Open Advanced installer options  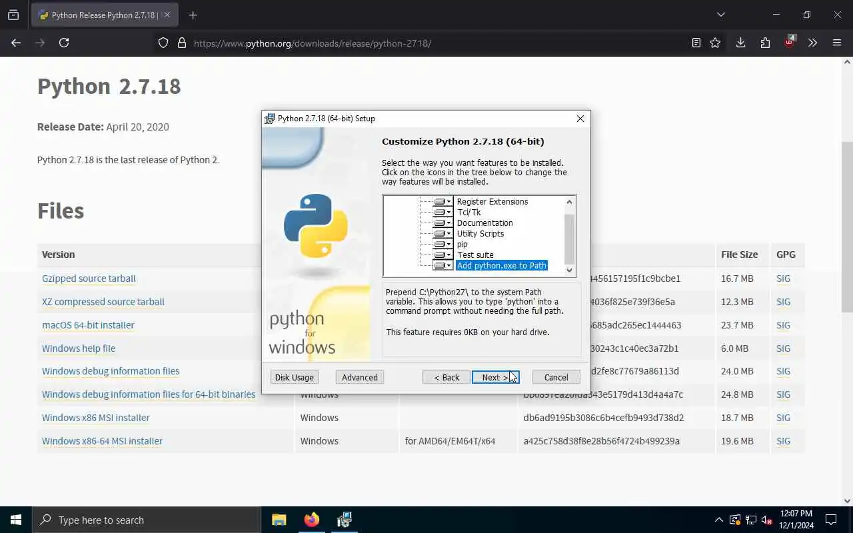(x=360, y=377)
